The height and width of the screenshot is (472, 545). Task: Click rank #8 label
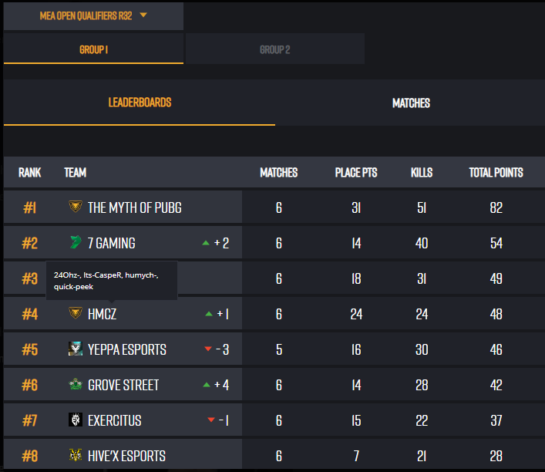click(29, 456)
